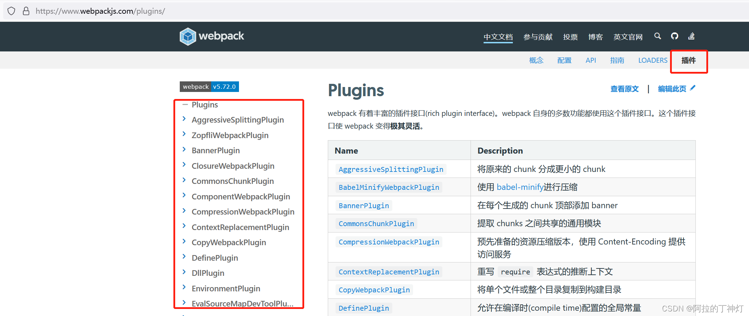Expand ClosureWebpackPlugin chevron in sidebar
The width and height of the screenshot is (749, 316).
coord(184,165)
